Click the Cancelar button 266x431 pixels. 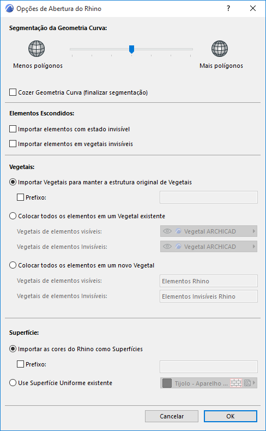pos(172,416)
